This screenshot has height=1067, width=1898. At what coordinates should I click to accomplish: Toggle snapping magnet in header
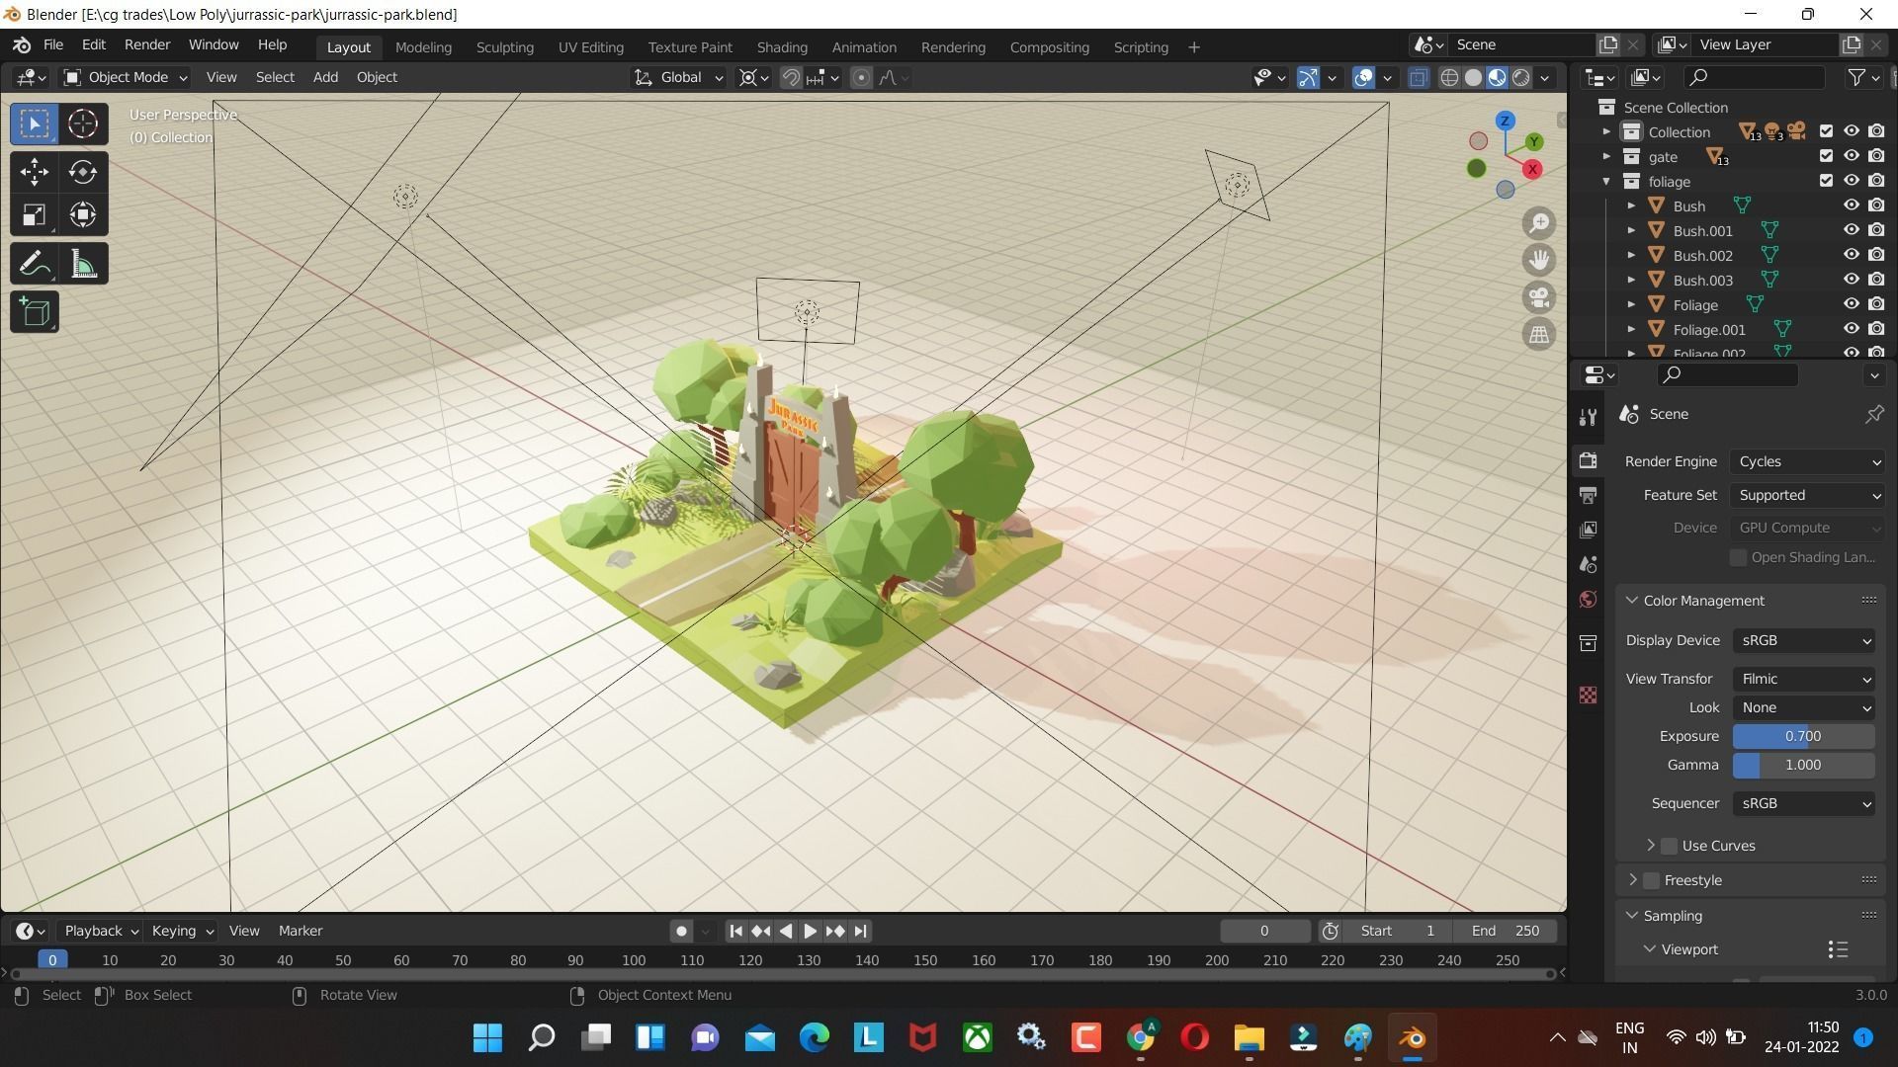pos(791,77)
